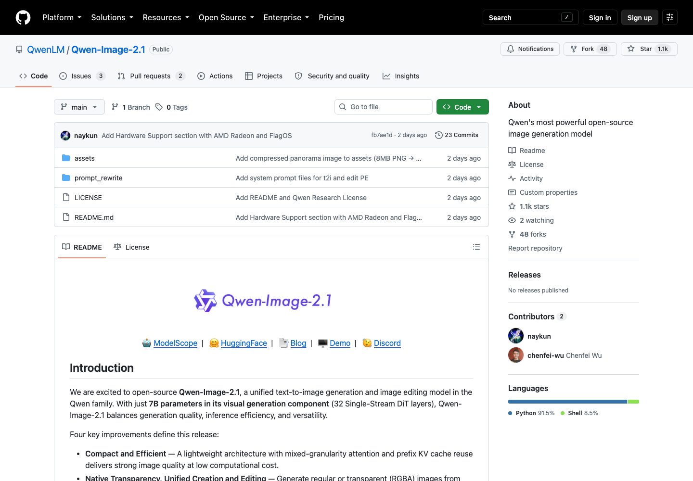Click the prompt_rewrite folder icon
The height and width of the screenshot is (481, 693).
click(x=66, y=177)
